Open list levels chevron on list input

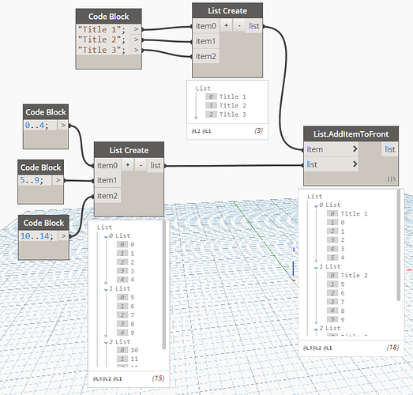[355, 164]
